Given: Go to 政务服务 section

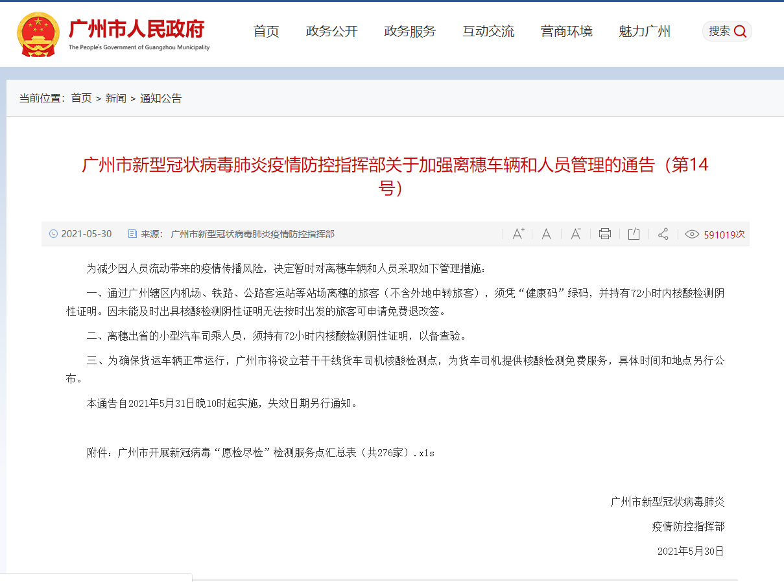Looking at the screenshot, I should (410, 31).
